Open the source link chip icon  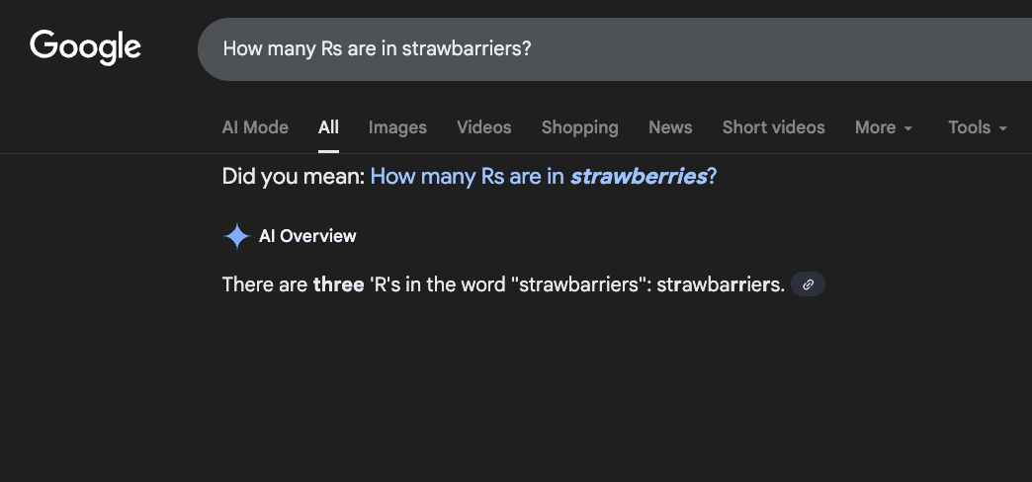point(808,284)
